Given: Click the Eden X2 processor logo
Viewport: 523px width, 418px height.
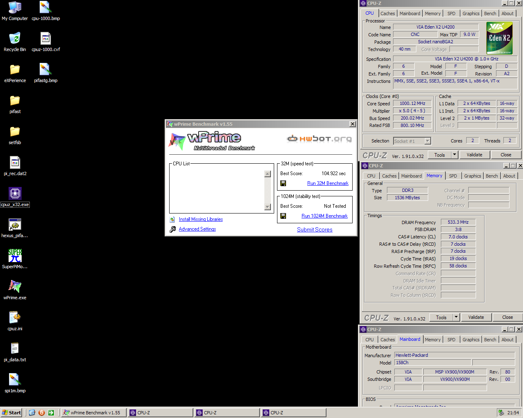Looking at the screenshot, I should [499, 38].
